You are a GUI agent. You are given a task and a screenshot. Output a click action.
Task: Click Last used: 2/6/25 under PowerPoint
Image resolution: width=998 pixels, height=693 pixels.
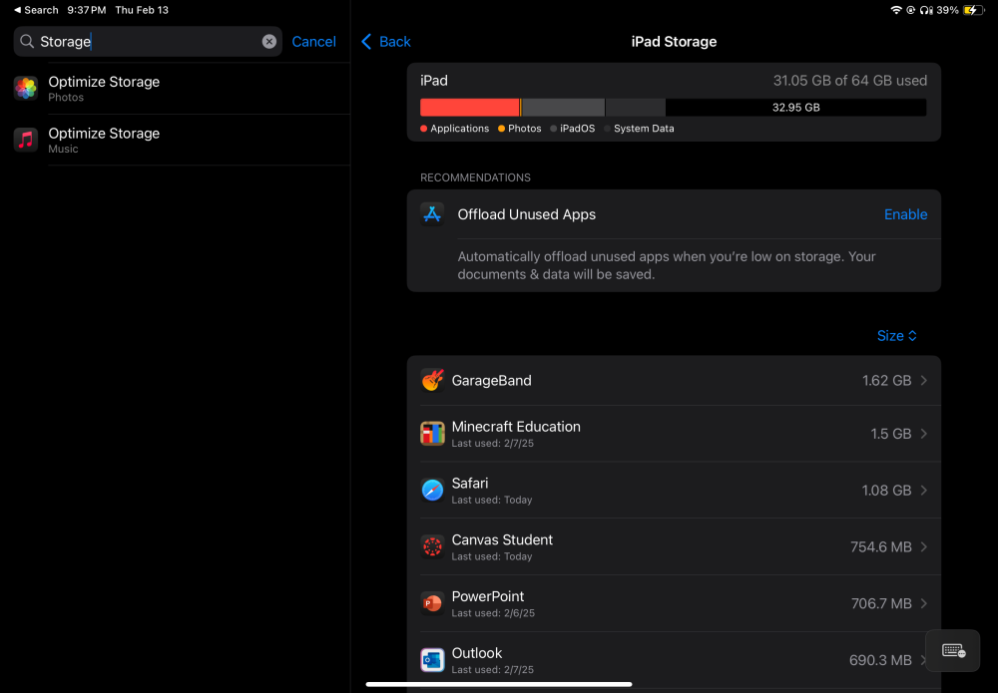493,613
